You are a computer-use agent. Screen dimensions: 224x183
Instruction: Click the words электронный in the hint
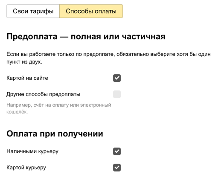click(x=96, y=105)
